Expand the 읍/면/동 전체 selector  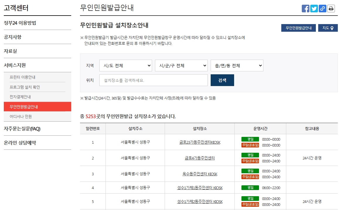pyautogui.click(x=237, y=65)
